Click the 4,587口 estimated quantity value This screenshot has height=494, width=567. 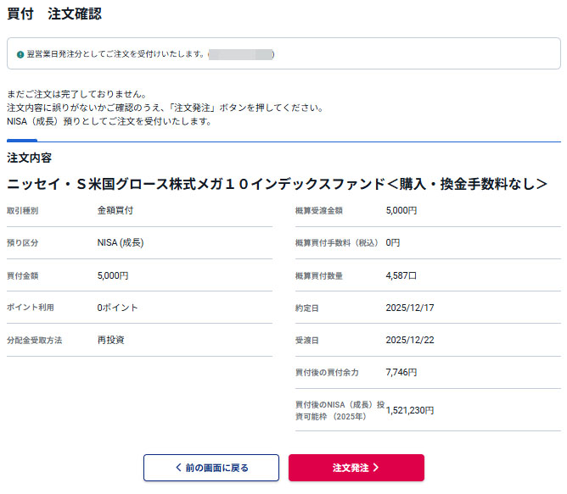(401, 275)
